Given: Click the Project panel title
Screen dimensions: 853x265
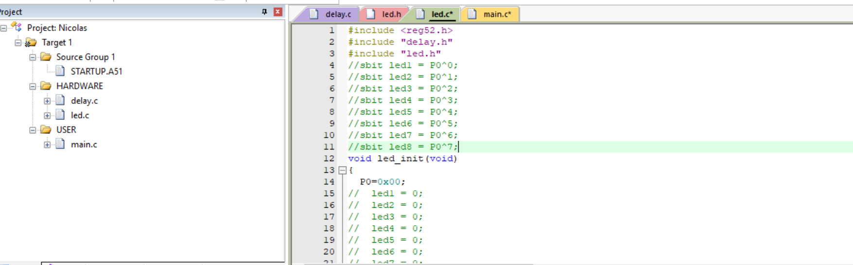Looking at the screenshot, I should pos(11,12).
